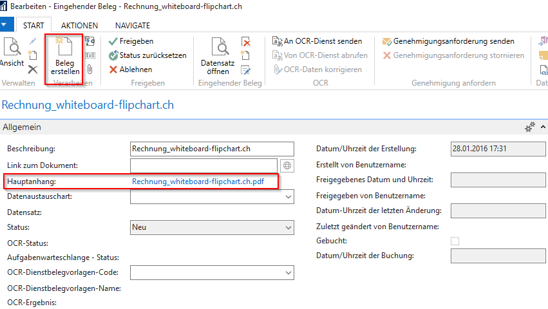Open the Rechnung_whiteboard-flipchart.ch.pdf attachment link

click(x=198, y=182)
